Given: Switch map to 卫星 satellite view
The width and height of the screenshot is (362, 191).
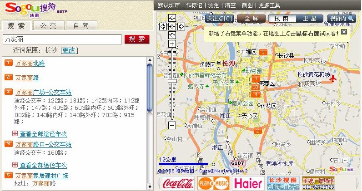Looking at the screenshot, I should click(310, 19).
